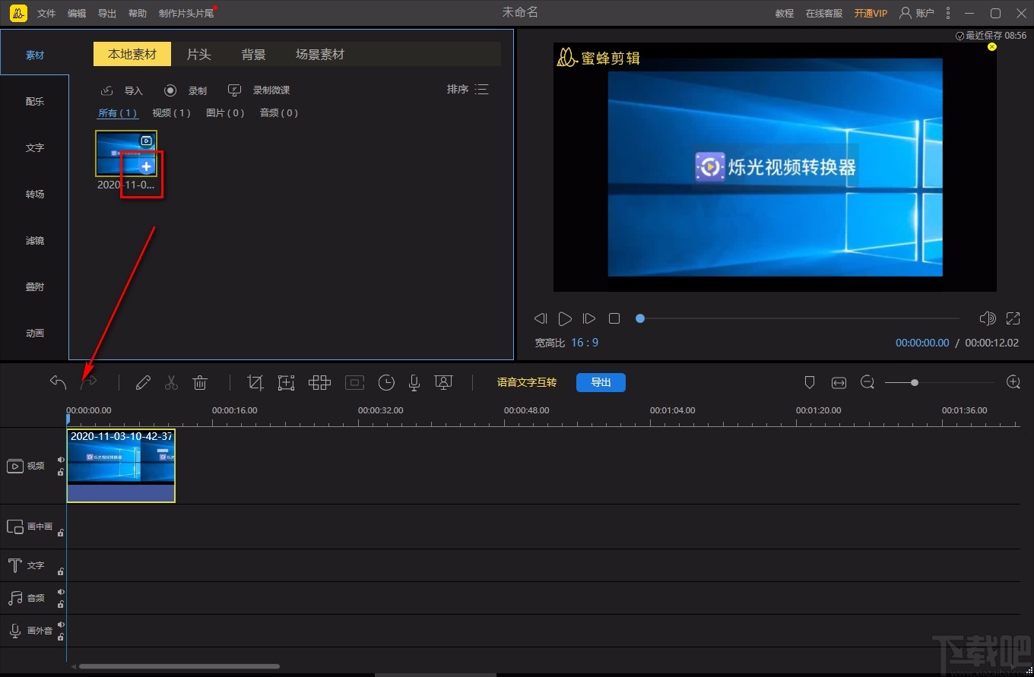Select the crop tool icon
The height and width of the screenshot is (677, 1034).
tap(255, 382)
